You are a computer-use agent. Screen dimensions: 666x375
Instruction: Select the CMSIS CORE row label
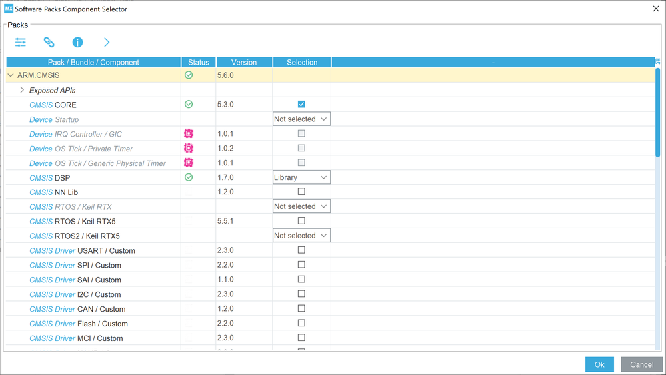(53, 105)
